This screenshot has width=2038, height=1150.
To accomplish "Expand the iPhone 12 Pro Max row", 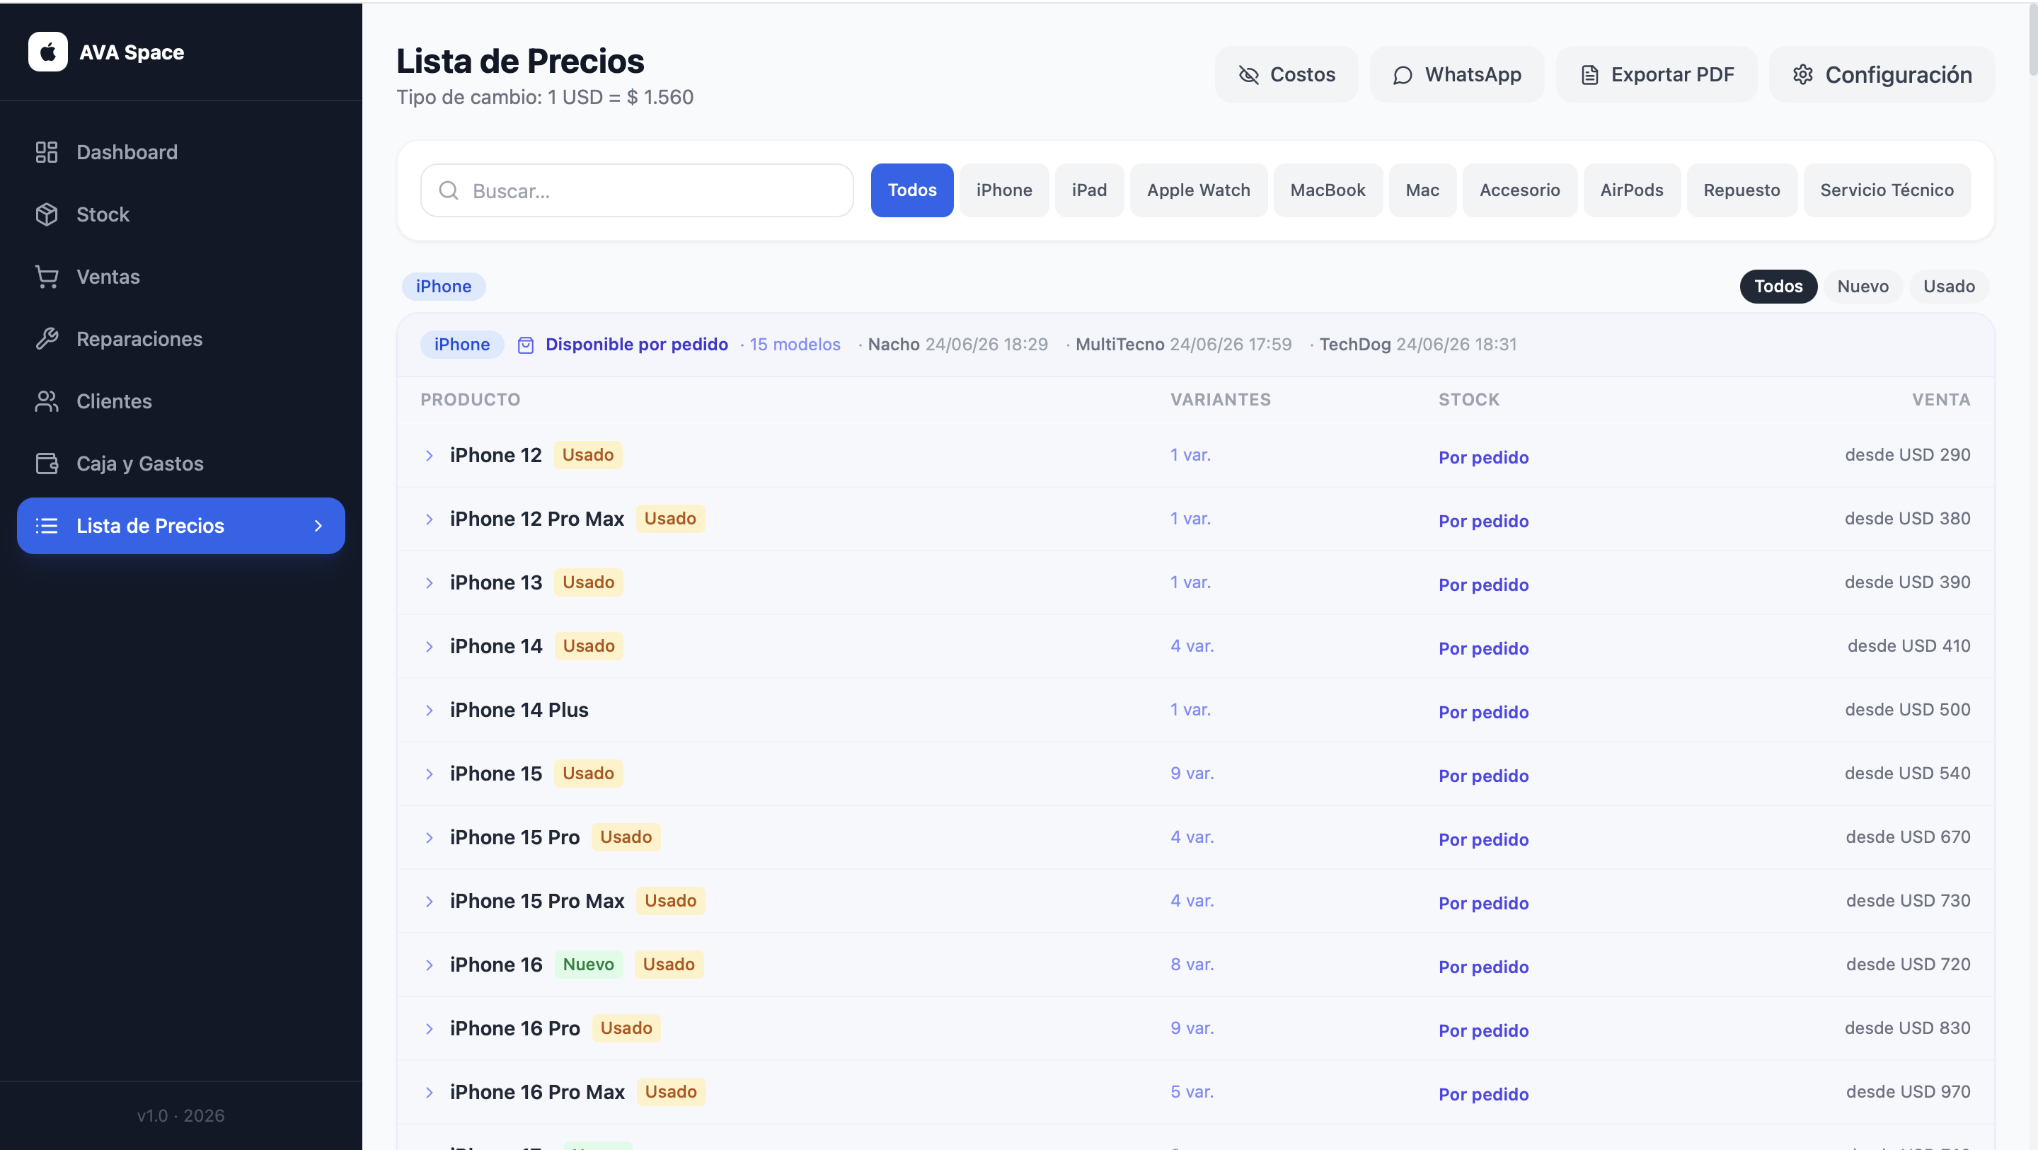I will tap(429, 519).
